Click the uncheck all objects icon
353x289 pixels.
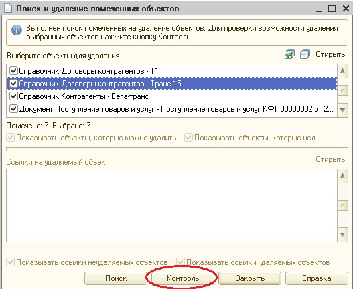pyautogui.click(x=305, y=54)
